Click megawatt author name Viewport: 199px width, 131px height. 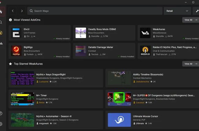click(44, 123)
